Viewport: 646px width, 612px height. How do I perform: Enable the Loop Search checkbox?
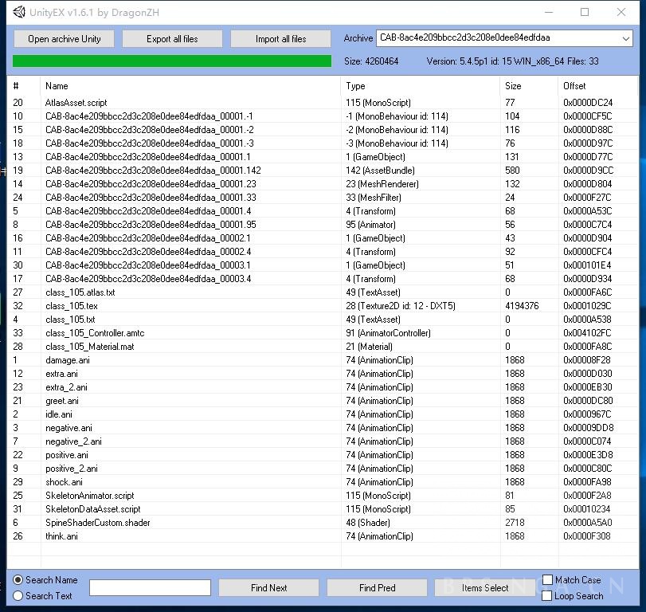[x=547, y=595]
